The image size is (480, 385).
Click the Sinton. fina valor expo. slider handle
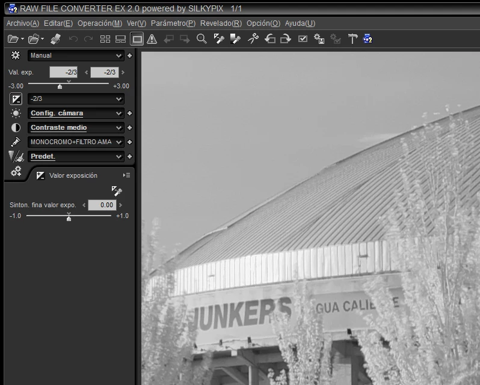click(69, 219)
